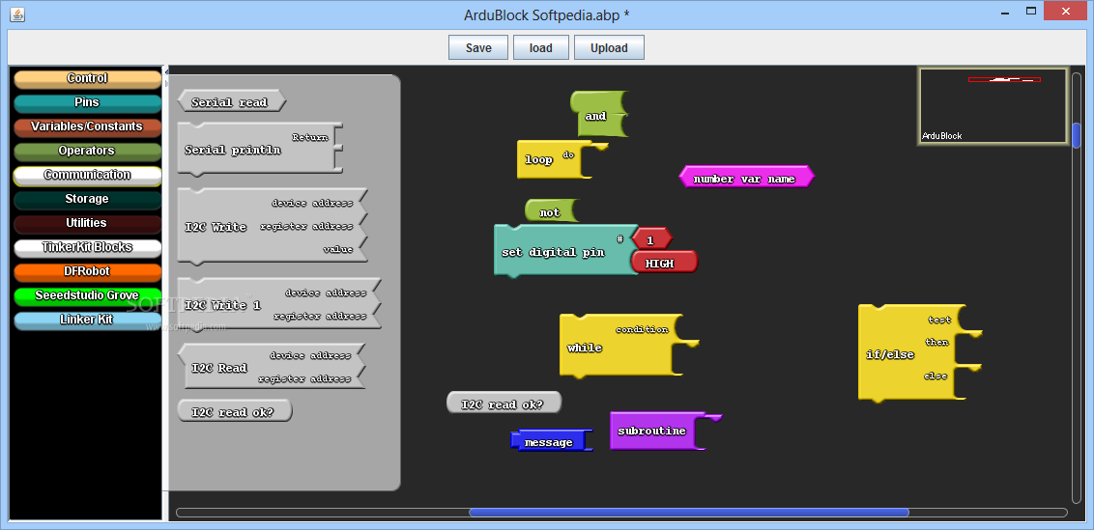Click the red HIGH value block
The image size is (1094, 530).
click(664, 263)
